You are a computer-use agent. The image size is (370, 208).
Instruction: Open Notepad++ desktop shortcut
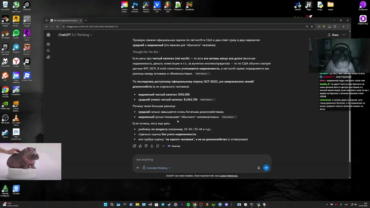[x=178, y=5]
